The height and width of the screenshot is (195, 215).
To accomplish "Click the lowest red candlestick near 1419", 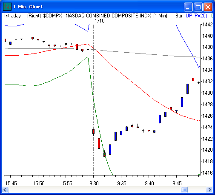I will click(105, 155).
